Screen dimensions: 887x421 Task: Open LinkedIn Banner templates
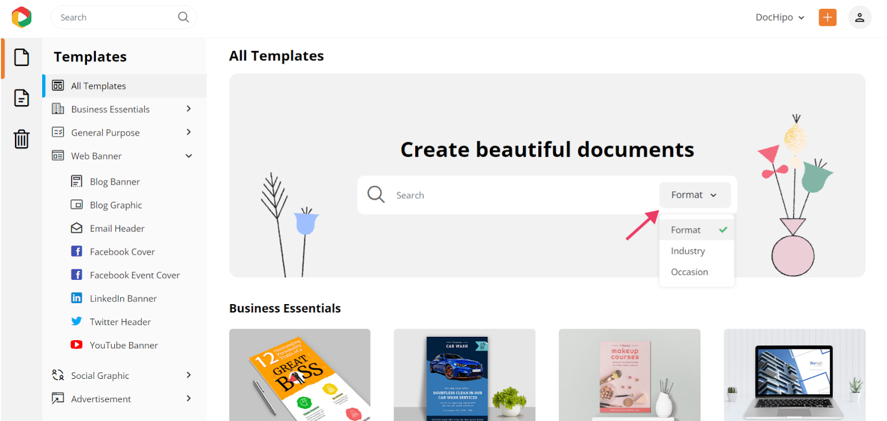125,298
